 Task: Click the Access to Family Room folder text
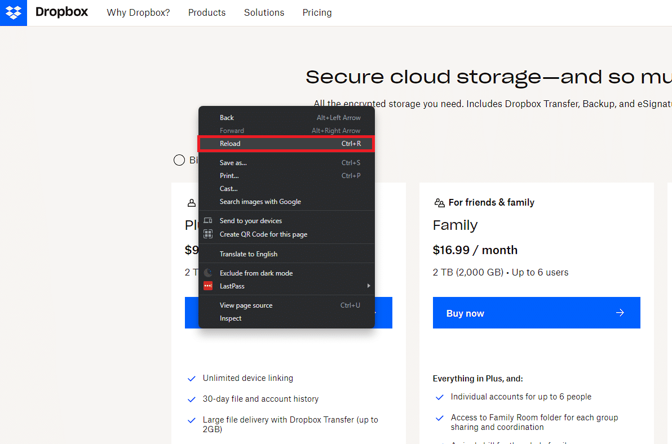pos(534,422)
